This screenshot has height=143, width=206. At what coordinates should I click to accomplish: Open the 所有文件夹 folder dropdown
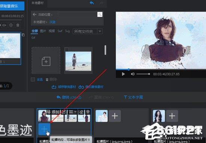(88, 31)
